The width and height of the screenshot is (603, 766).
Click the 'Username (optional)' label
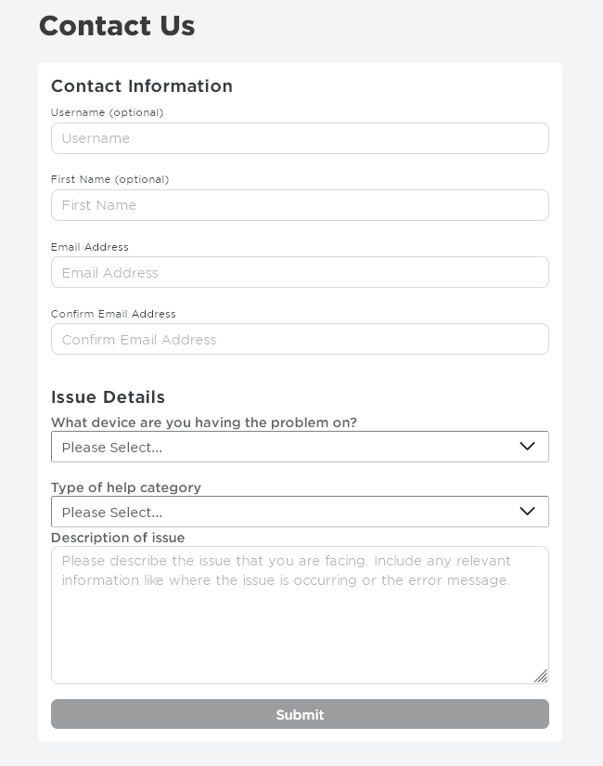tap(107, 112)
